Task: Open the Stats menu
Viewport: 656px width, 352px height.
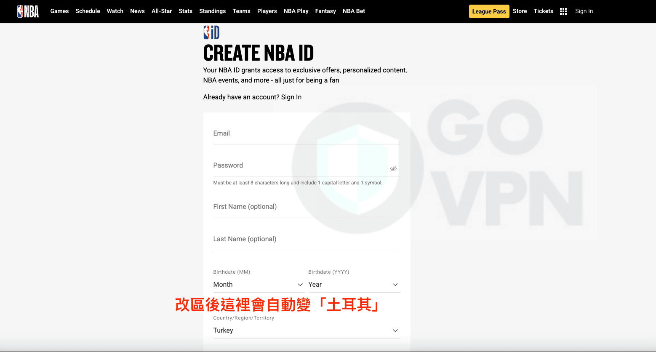Action: [185, 11]
